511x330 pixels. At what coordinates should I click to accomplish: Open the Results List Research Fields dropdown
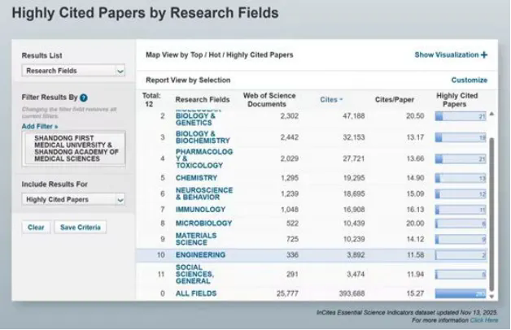pos(73,72)
